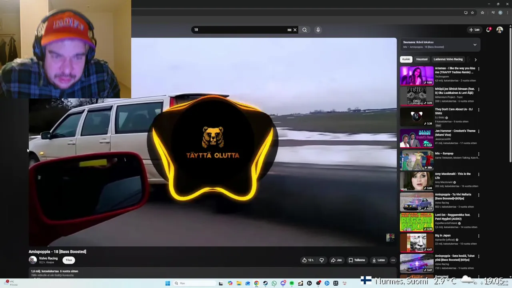Expand the Seuraava: Ikävä lokakuu mix panel
The image size is (512, 288).
(x=475, y=44)
